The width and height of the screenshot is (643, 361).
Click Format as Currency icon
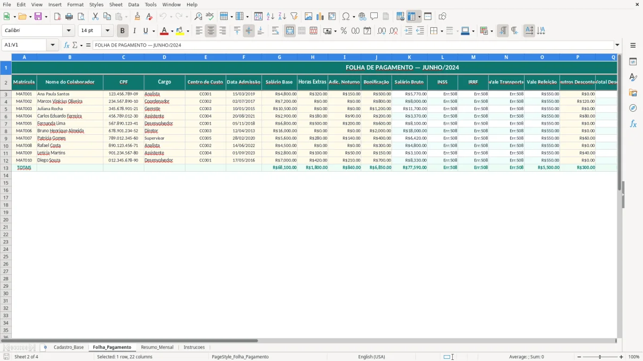[x=327, y=31]
